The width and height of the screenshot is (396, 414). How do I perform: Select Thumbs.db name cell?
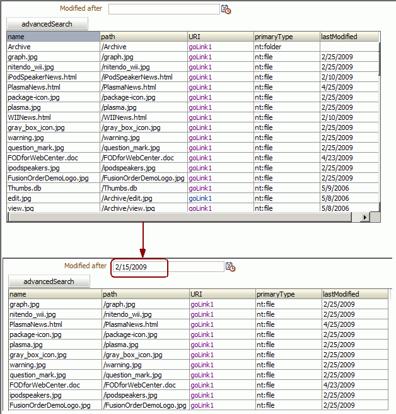pos(54,188)
